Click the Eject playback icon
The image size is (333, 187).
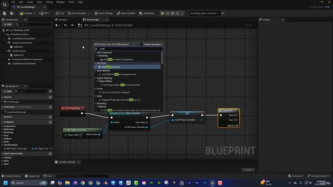(x=177, y=14)
